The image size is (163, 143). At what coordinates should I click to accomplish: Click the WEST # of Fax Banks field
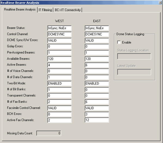[59, 102]
